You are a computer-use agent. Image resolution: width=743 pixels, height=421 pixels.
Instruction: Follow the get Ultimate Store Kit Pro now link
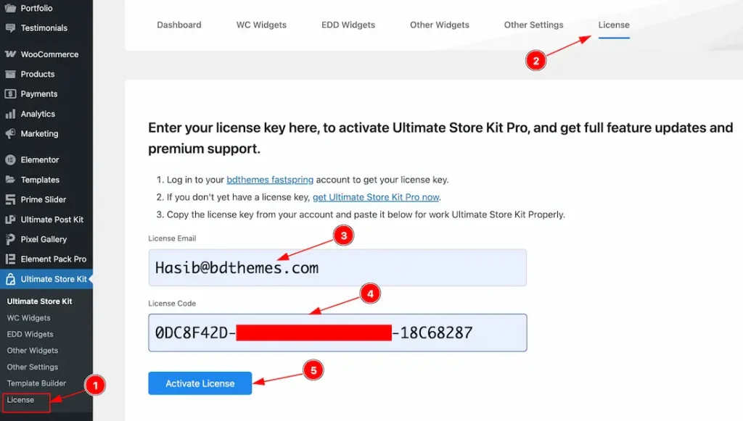[x=376, y=197]
